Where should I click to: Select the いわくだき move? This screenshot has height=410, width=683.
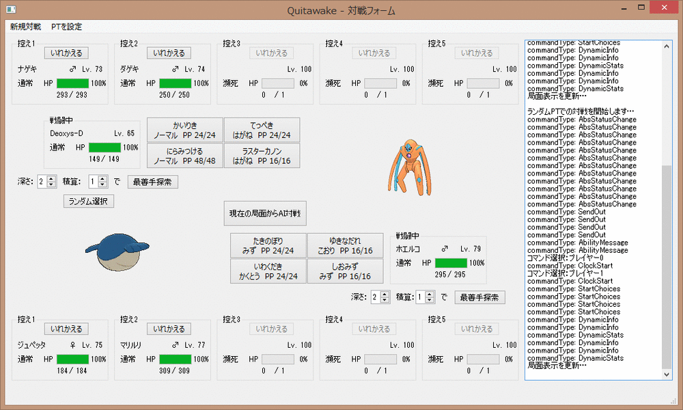coord(268,271)
